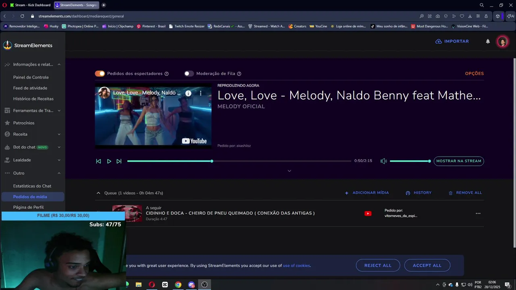Expand the player details chevron
516x290 pixels.
[x=289, y=171]
